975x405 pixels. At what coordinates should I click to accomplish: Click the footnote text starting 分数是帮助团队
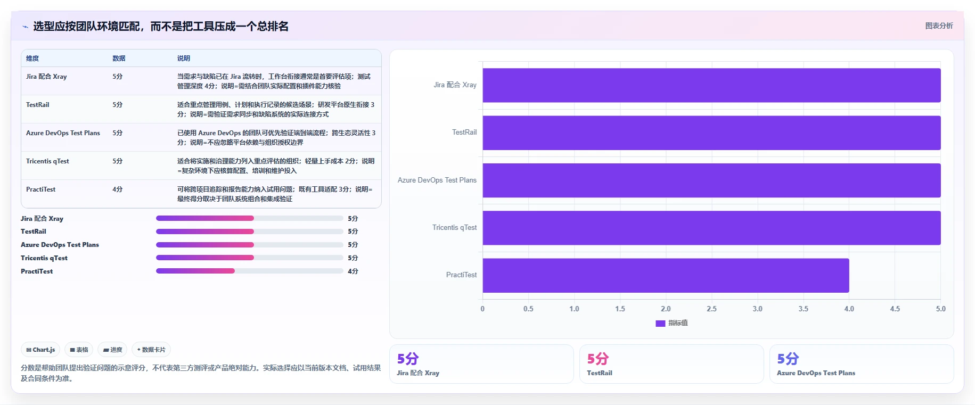coord(201,373)
